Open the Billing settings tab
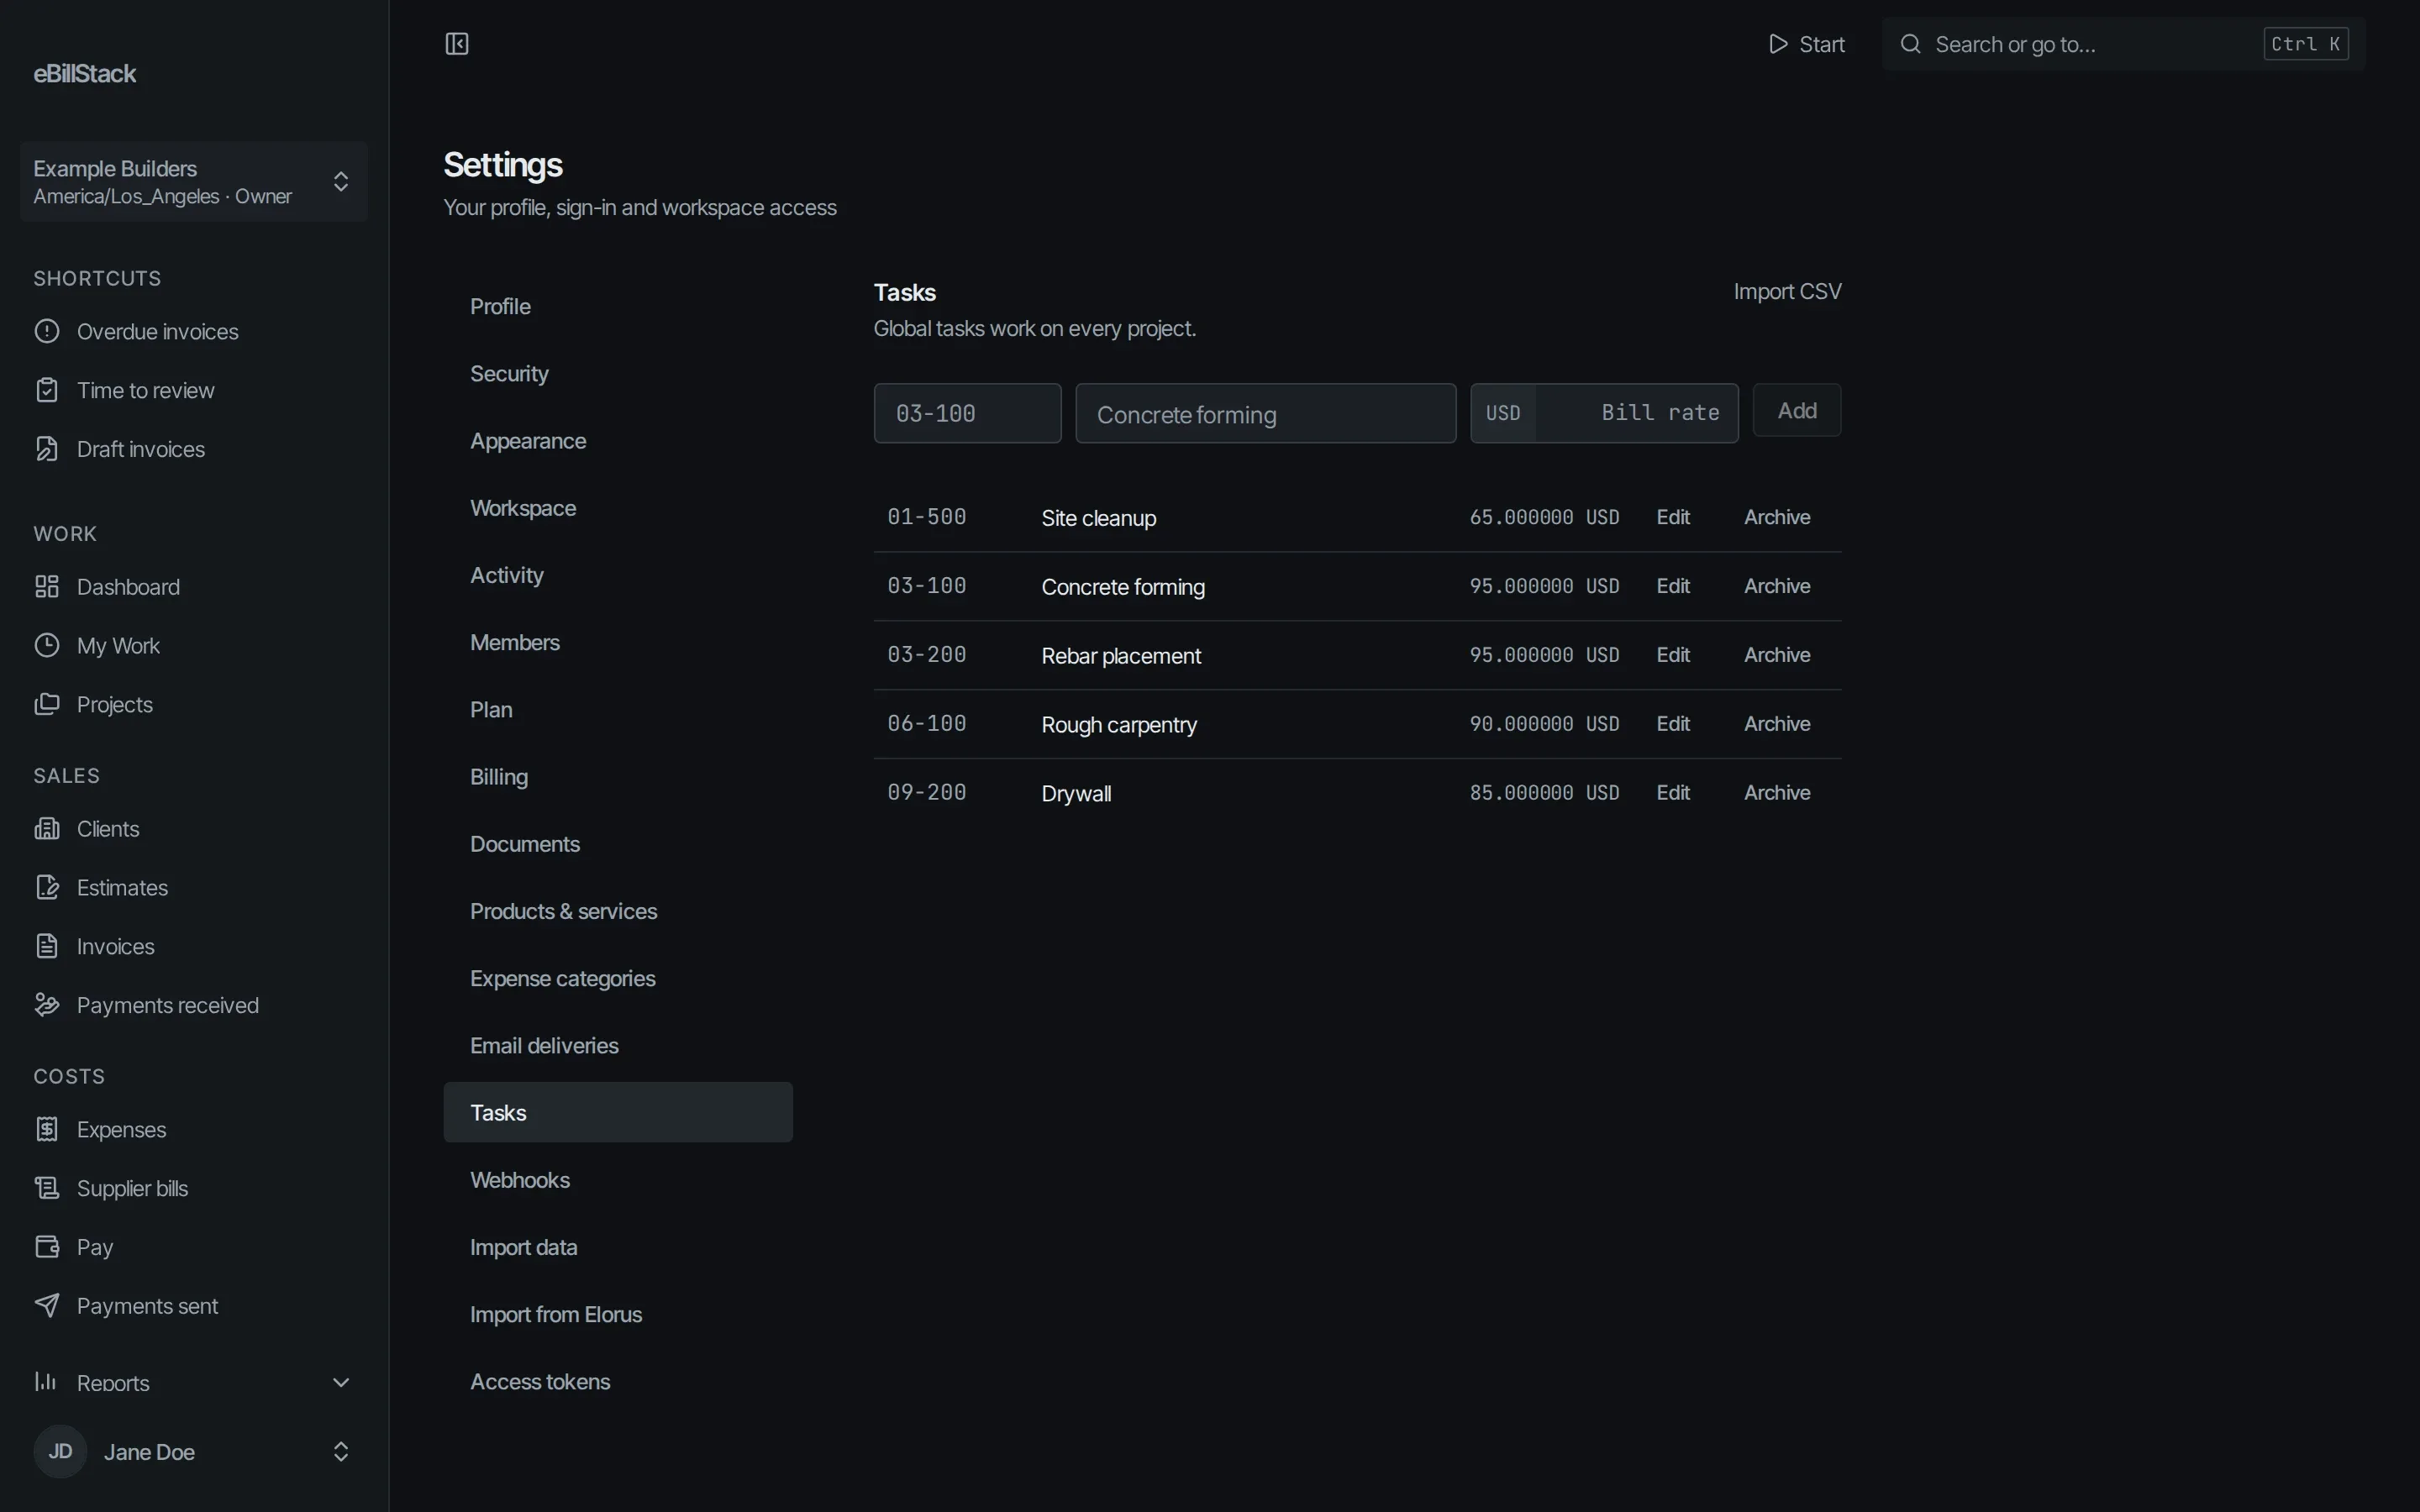Screen dimensions: 2420x1512 click(618, 777)
